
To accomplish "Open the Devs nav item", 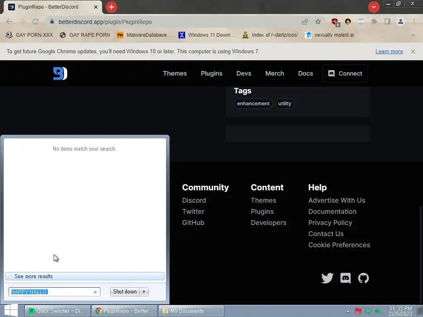I will pos(244,73).
